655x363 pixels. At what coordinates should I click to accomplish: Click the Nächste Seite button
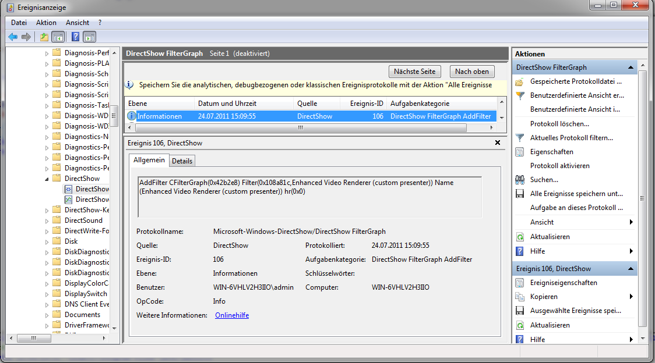coord(414,72)
